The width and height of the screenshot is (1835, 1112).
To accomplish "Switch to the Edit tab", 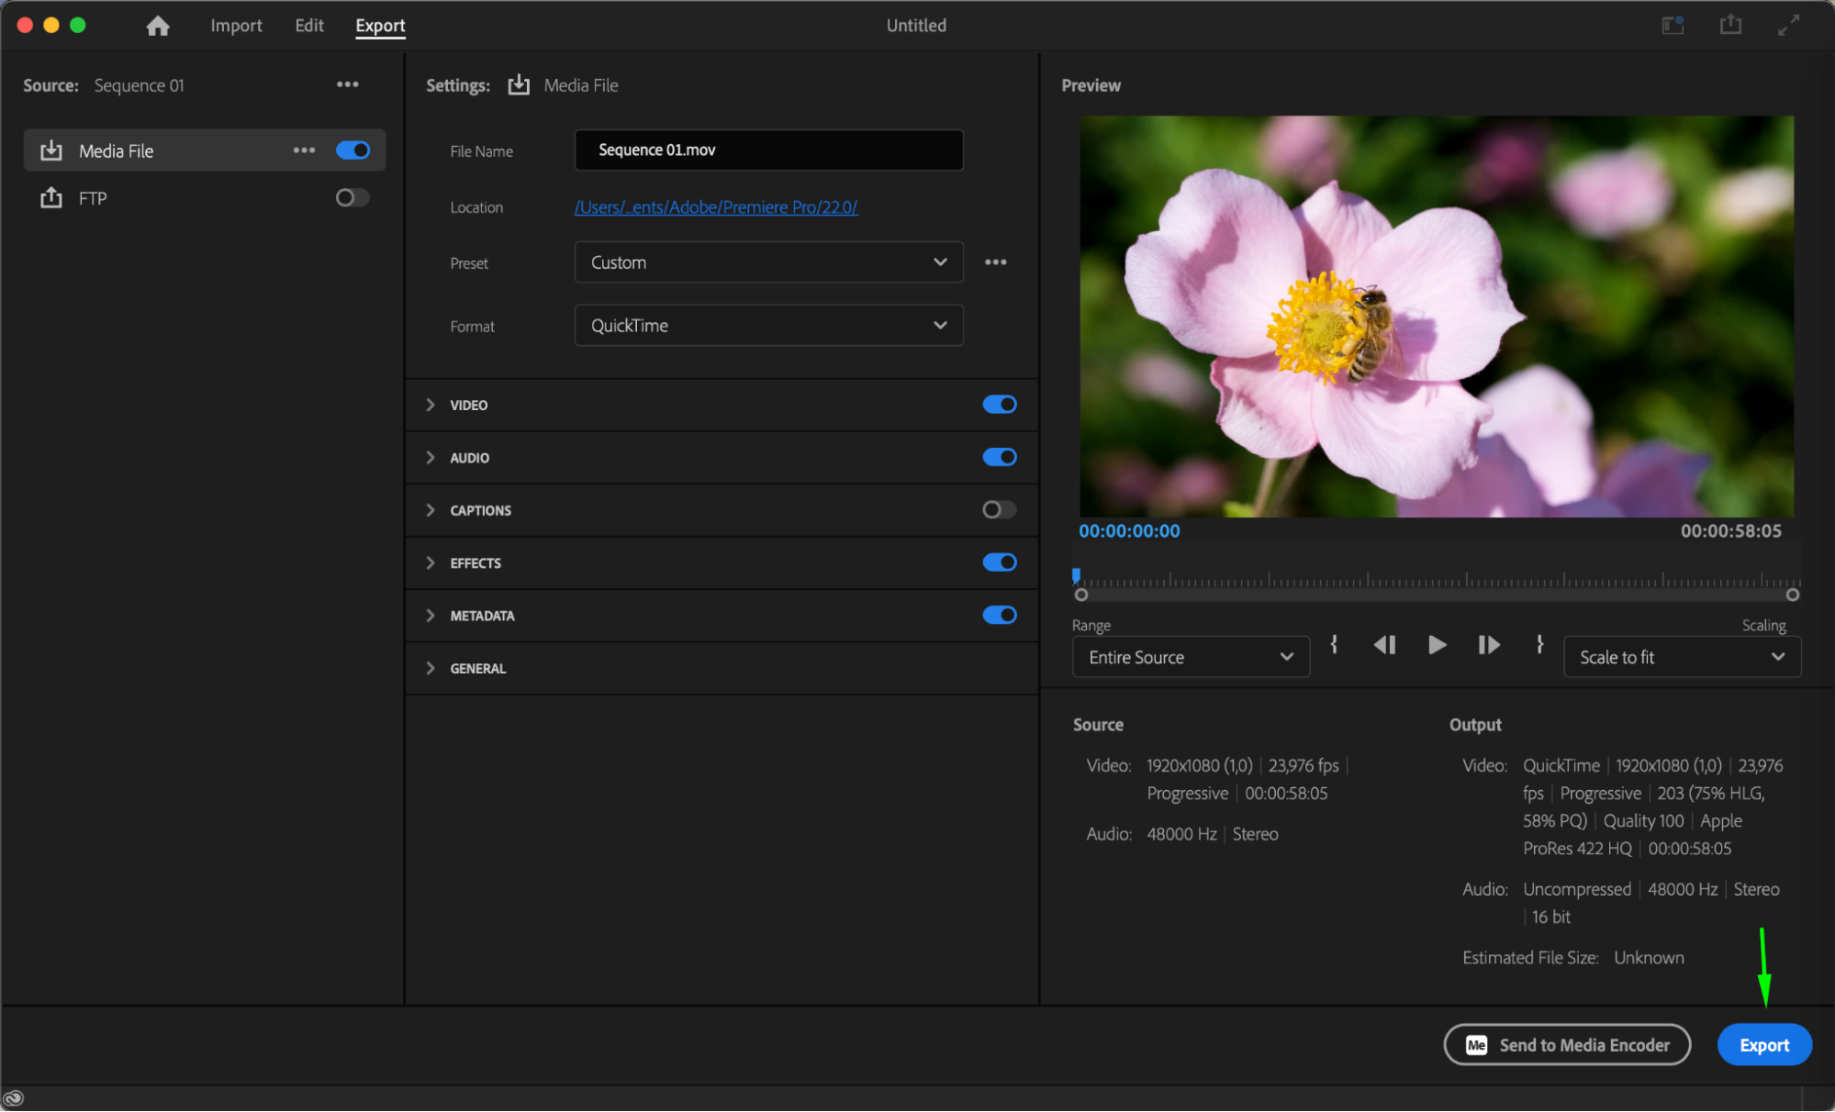I will pyautogui.click(x=309, y=26).
